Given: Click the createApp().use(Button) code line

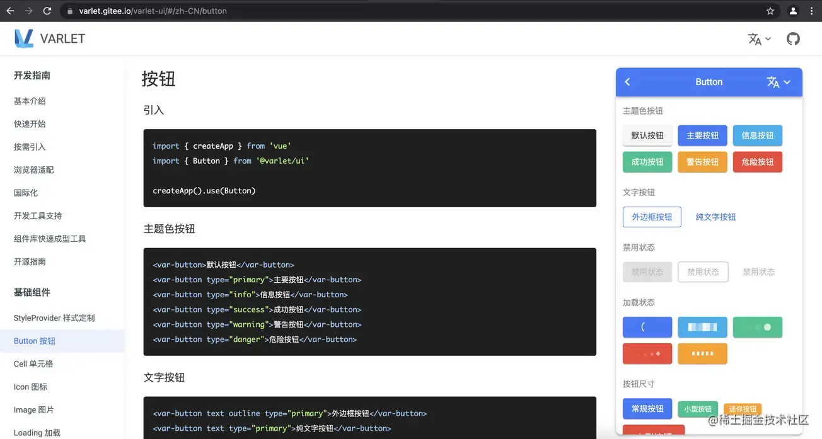Looking at the screenshot, I should pos(204,191).
